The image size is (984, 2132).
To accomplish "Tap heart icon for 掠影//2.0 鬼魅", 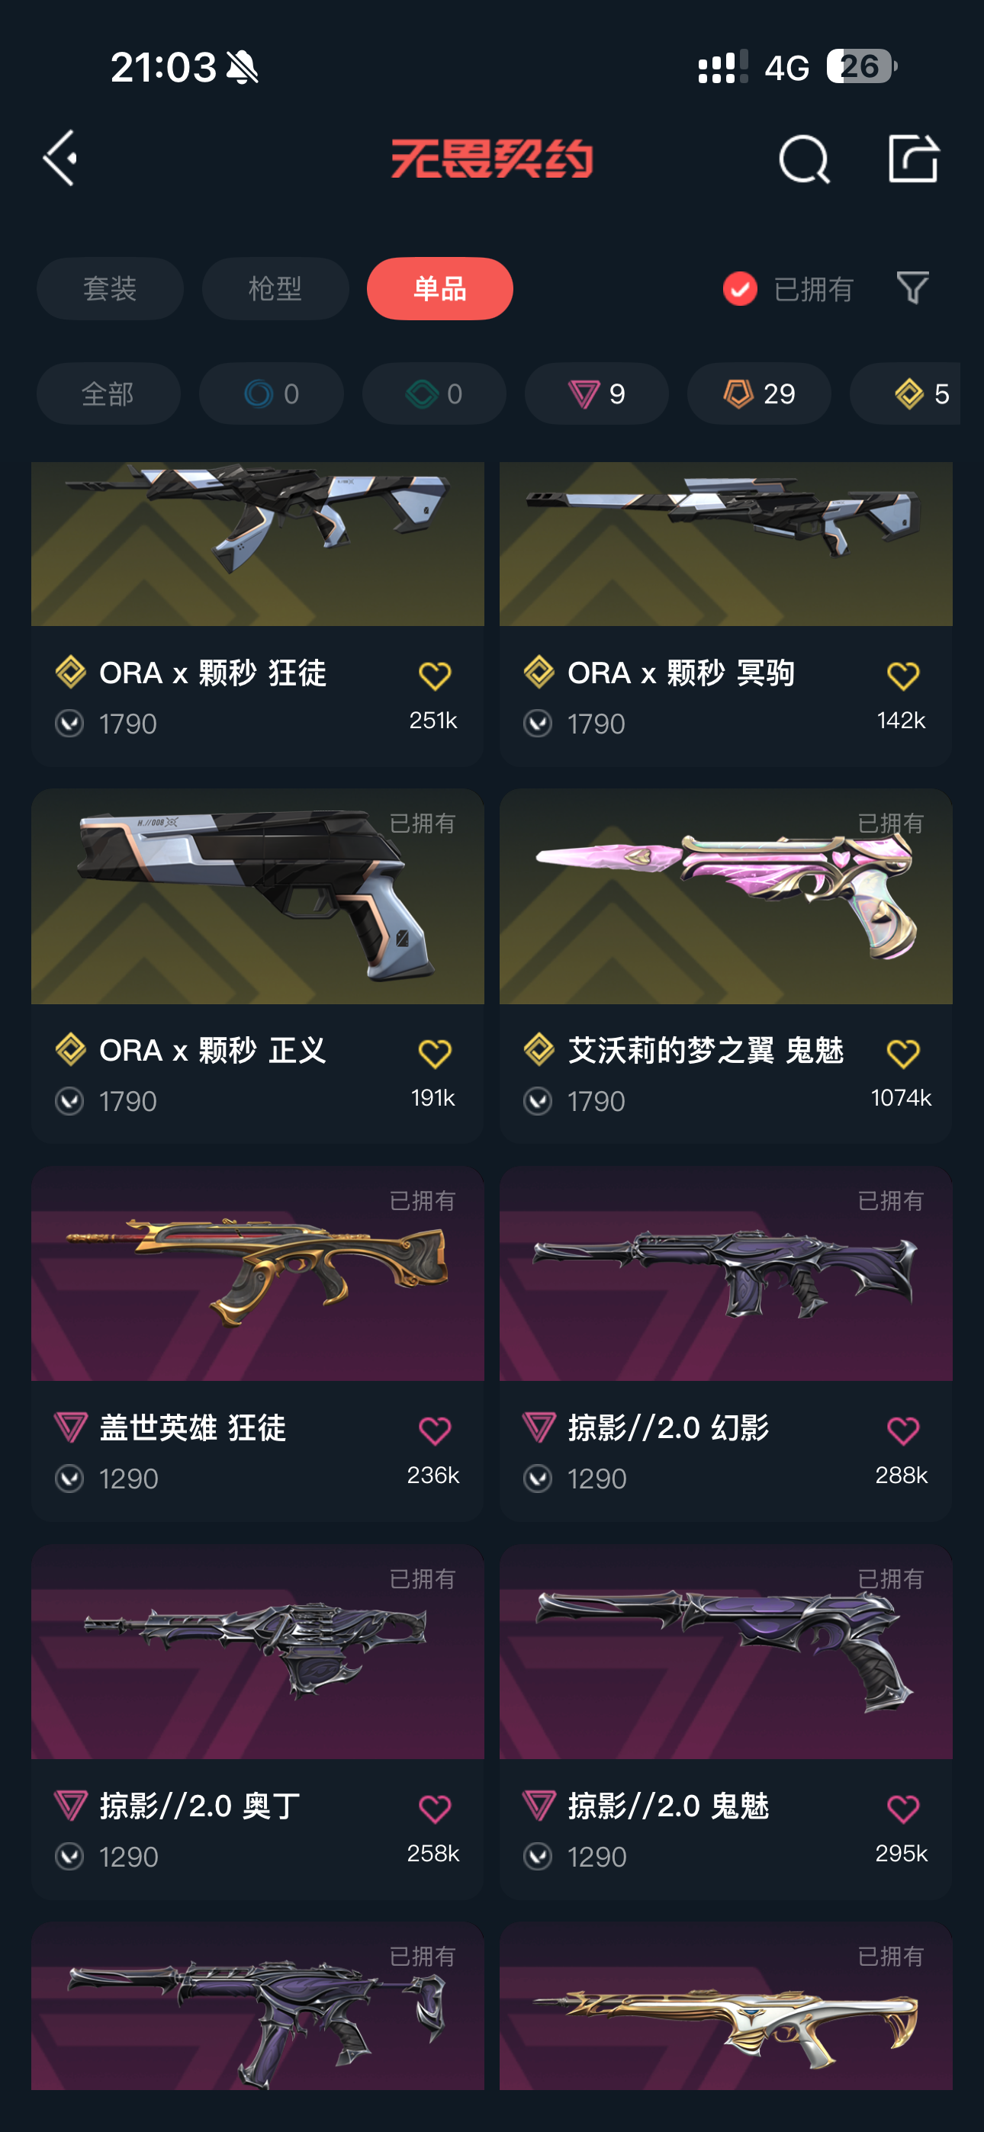I will coord(902,1809).
